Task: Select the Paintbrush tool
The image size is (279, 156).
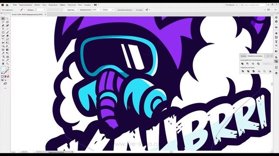Action: pos(7,32)
